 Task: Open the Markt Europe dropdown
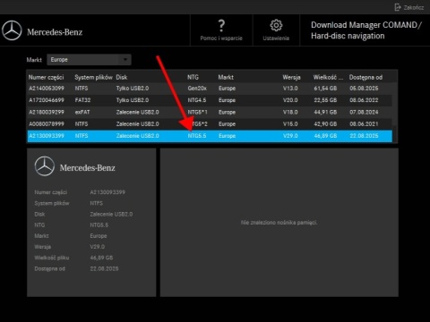pyautogui.click(x=89, y=60)
